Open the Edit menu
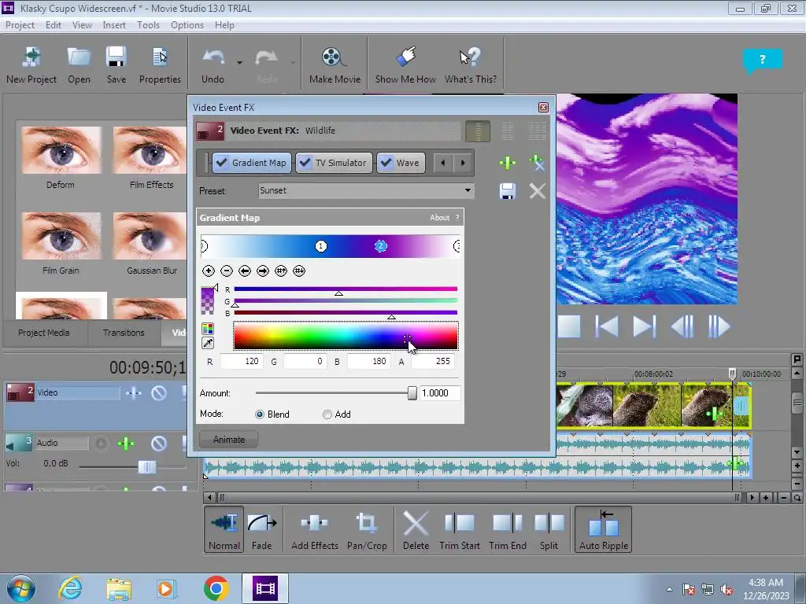Viewport: 806px width, 604px height. (53, 25)
